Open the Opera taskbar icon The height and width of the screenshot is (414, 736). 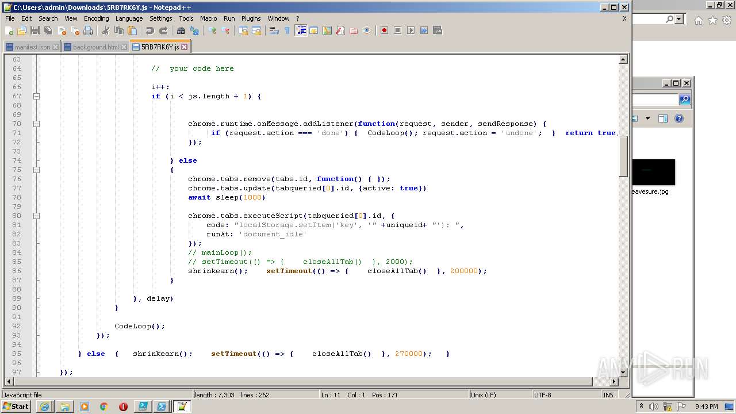[123, 407]
